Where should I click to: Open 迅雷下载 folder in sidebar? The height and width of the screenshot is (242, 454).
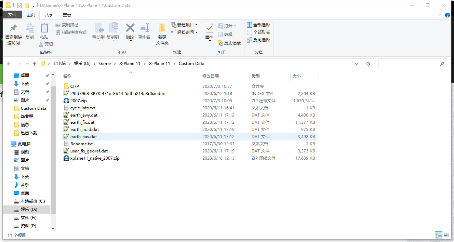(x=26, y=133)
